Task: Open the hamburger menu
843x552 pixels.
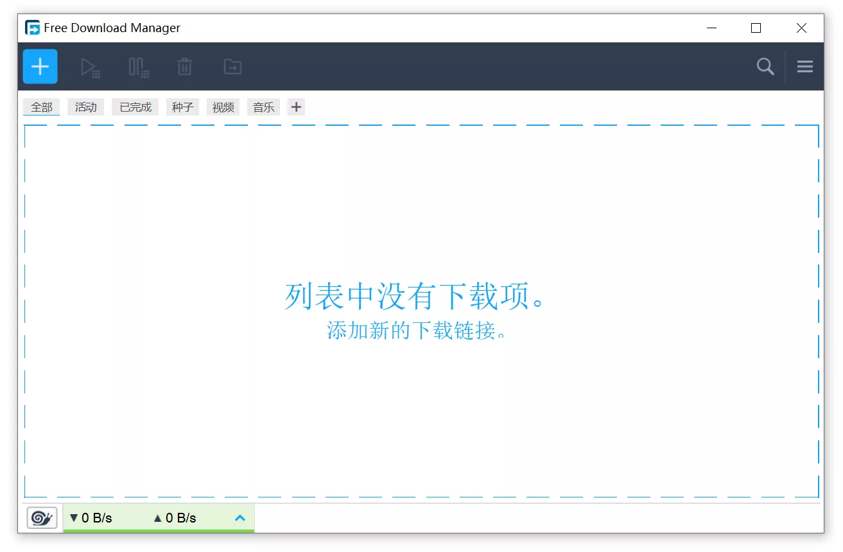Action: point(804,66)
